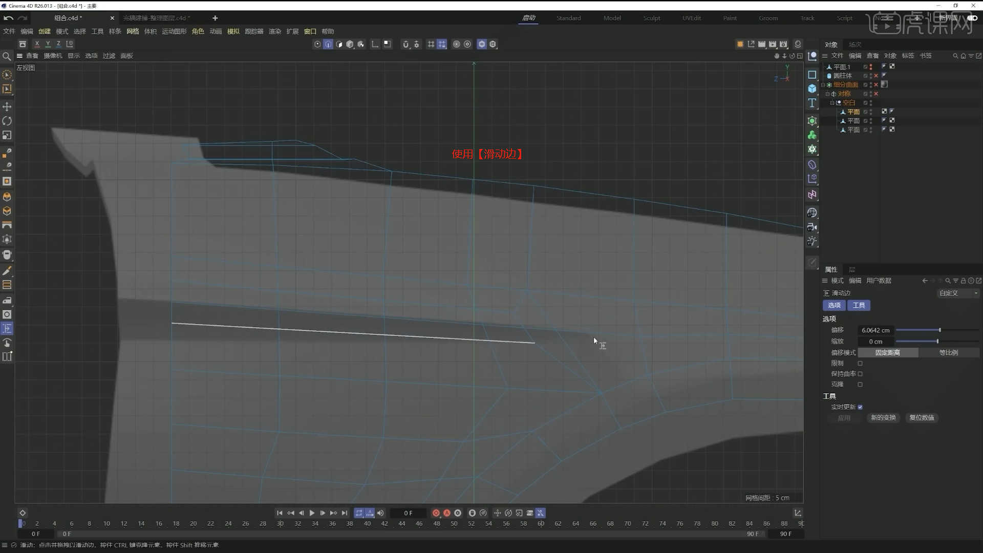Adjust the 缩放 slider
Image resolution: width=983 pixels, height=553 pixels.
coord(937,342)
